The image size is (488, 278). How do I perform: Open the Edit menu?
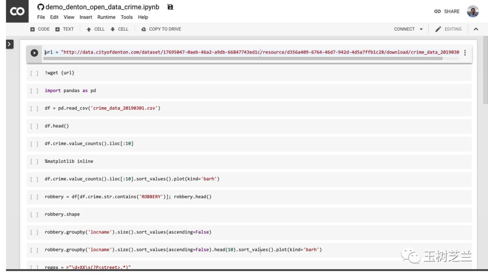pyautogui.click(x=54, y=17)
